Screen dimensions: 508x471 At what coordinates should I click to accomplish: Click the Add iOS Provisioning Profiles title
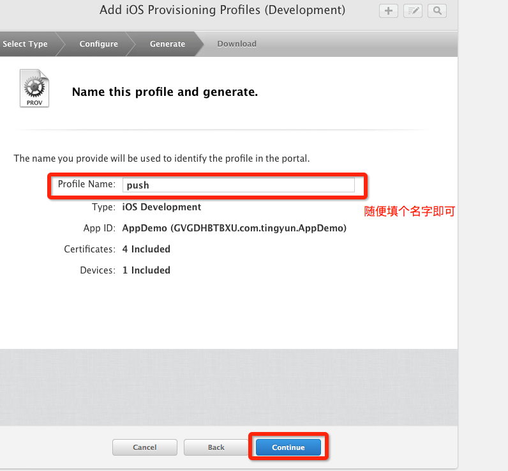(x=222, y=10)
